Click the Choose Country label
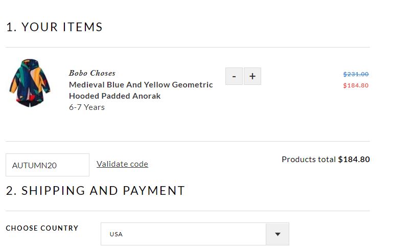 point(42,228)
